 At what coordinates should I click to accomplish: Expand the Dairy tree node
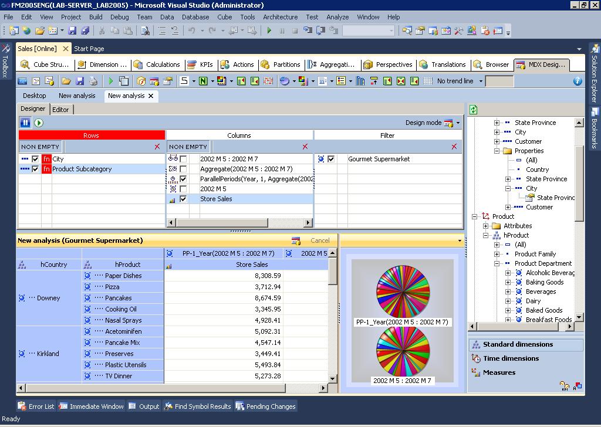pyautogui.click(x=508, y=301)
